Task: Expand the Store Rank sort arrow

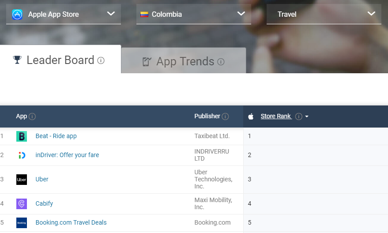Action: [x=307, y=116]
